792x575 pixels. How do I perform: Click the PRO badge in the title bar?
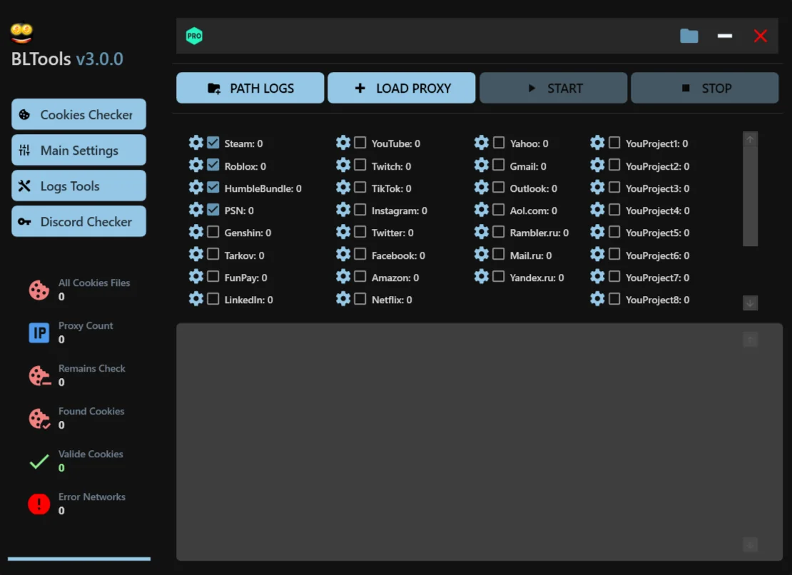(193, 34)
